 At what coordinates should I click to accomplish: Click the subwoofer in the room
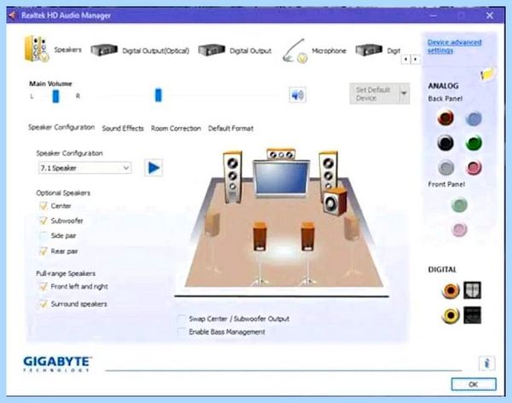pyautogui.click(x=335, y=201)
